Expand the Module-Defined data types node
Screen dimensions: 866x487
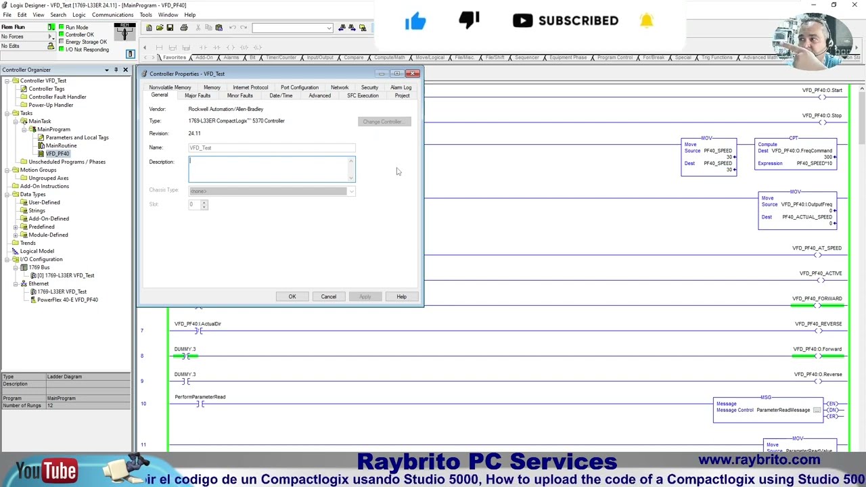click(x=16, y=235)
